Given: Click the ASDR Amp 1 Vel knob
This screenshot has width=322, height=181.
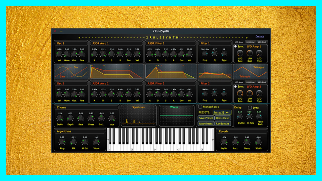Looking at the screenshot, I should coord(137,54).
